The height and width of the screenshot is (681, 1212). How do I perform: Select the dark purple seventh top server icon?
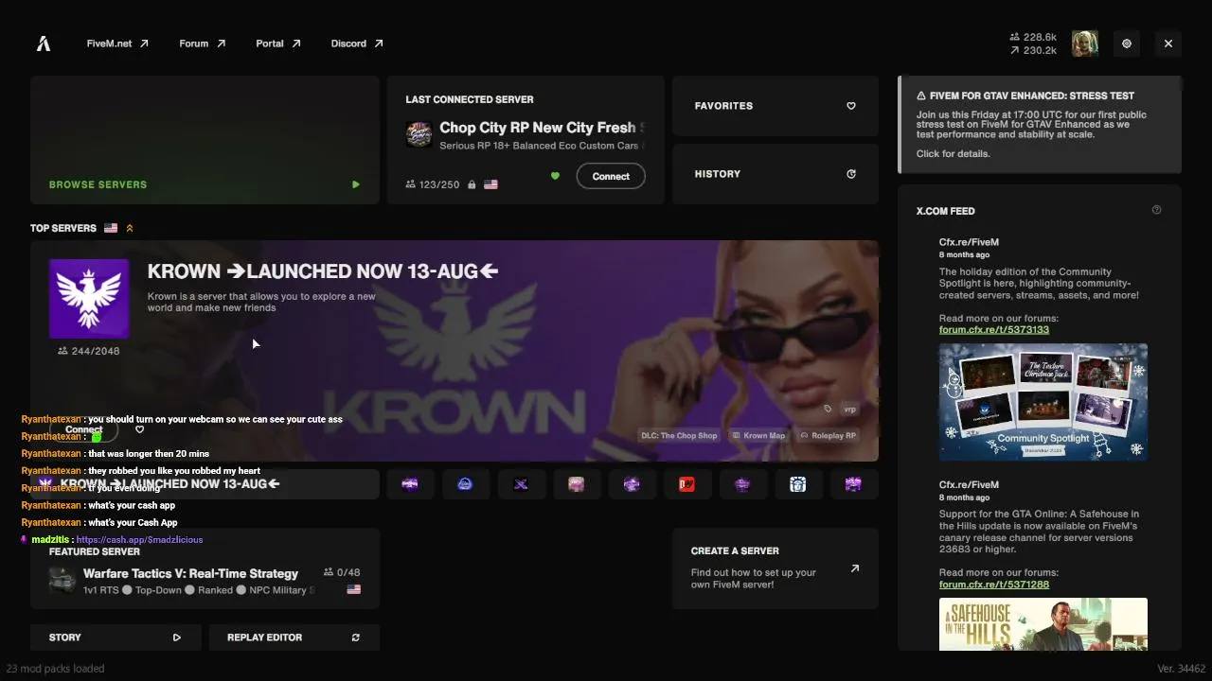pyautogui.click(x=742, y=484)
